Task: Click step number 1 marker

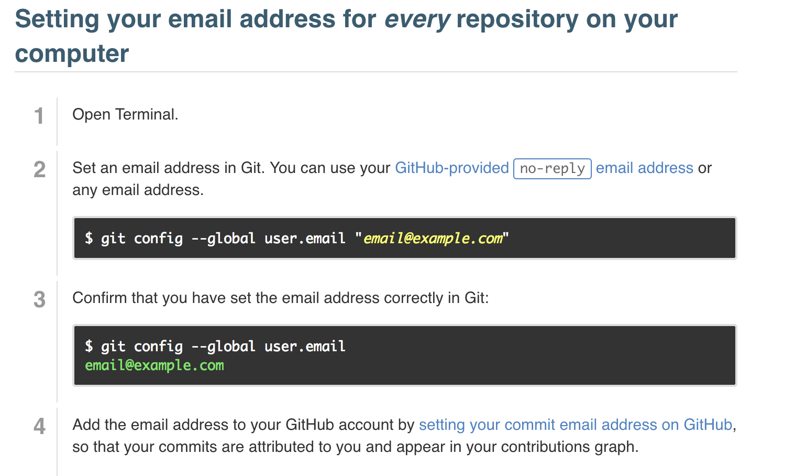Action: (39, 116)
